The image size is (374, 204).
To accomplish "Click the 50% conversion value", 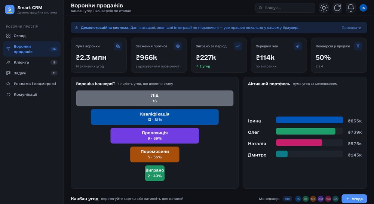I will click(x=323, y=58).
